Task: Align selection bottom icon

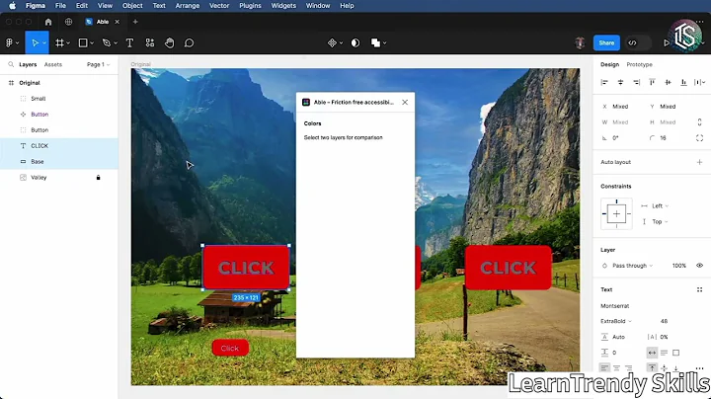Action: pos(683,82)
